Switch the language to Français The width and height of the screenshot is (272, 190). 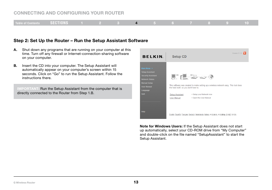click(185, 115)
